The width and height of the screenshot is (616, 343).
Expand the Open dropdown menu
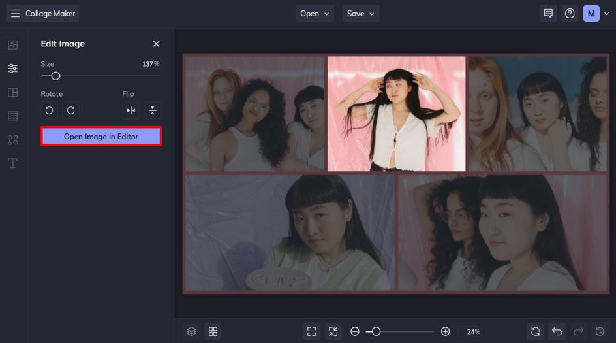(x=315, y=13)
